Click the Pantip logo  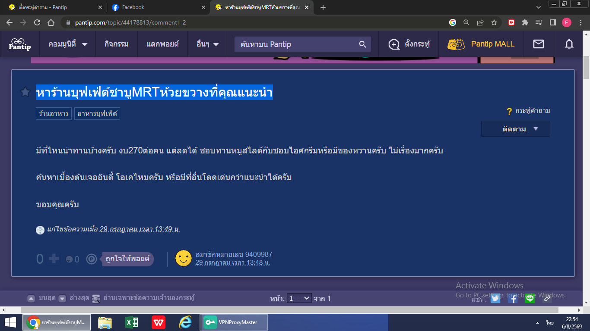pos(20,44)
